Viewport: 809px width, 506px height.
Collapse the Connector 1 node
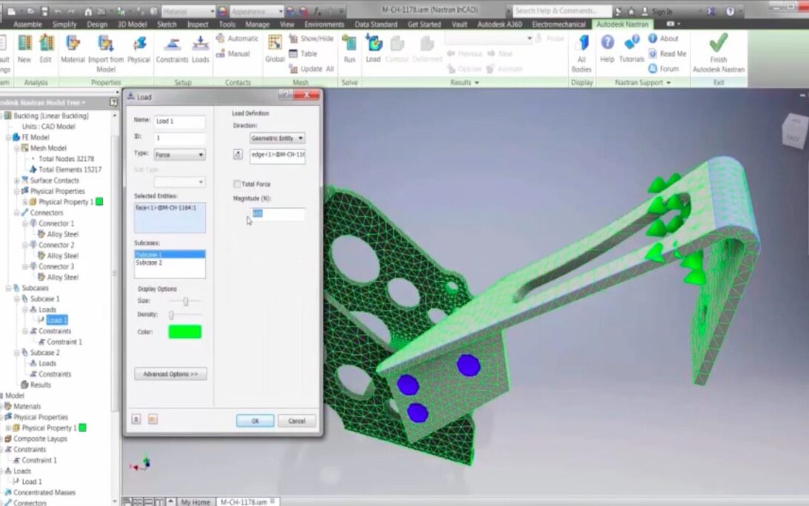tap(24, 223)
